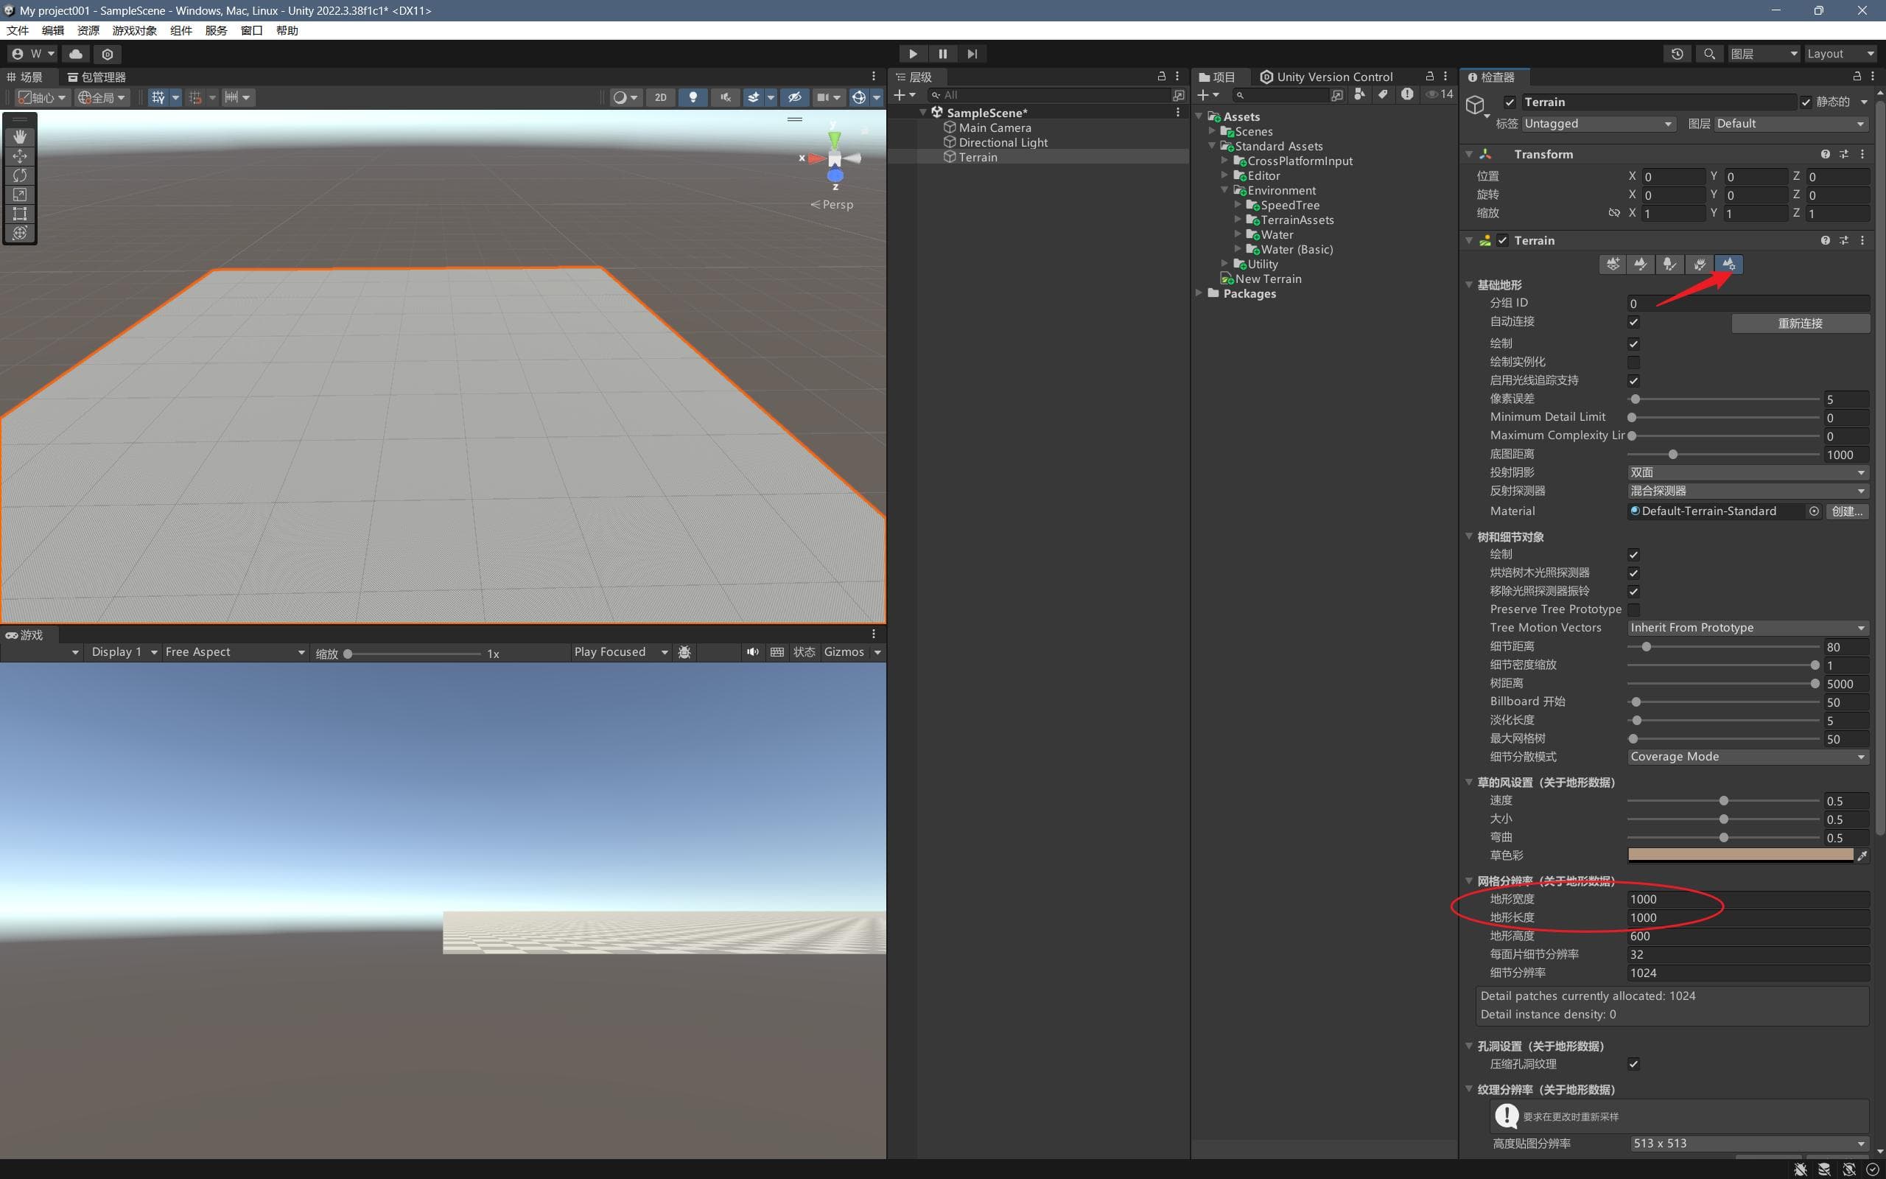Viewport: 1886px width, 1179px height.
Task: Open Terrain component preset icon
Action: [1844, 241]
